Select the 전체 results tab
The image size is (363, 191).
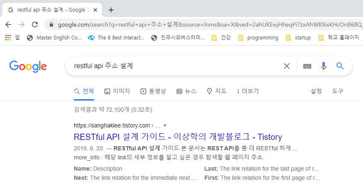point(84,91)
